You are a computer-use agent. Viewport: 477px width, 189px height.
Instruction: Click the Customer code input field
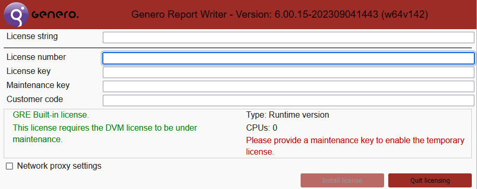(x=289, y=100)
